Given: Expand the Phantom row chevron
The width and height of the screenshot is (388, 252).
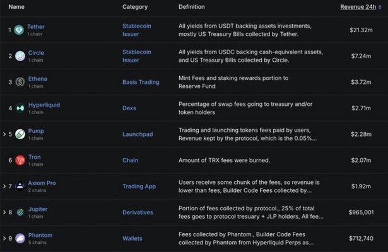Looking at the screenshot, I should coord(4,238).
